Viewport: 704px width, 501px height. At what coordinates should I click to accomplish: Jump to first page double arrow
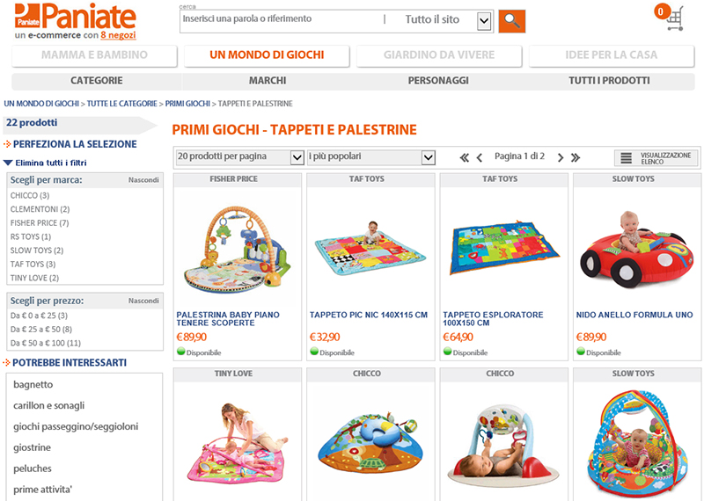tap(465, 157)
